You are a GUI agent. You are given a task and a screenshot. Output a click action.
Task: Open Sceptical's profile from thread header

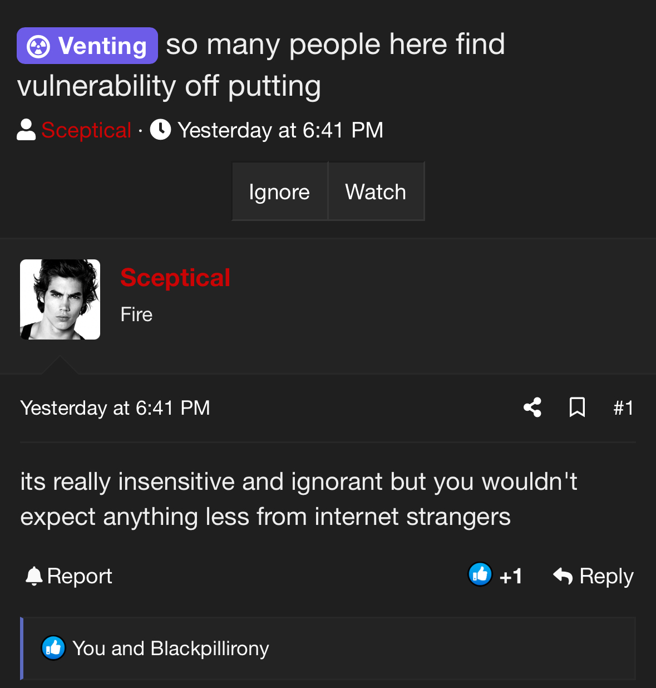tap(86, 130)
